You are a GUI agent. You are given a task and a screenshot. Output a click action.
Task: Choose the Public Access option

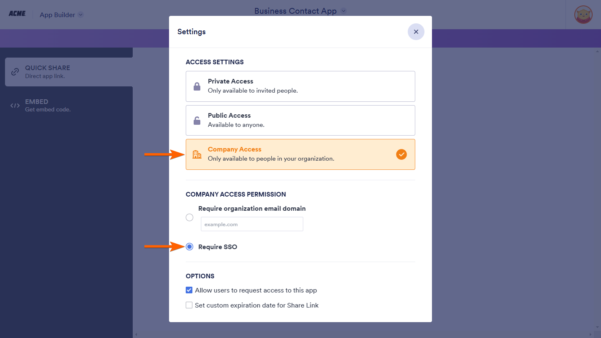point(300,120)
